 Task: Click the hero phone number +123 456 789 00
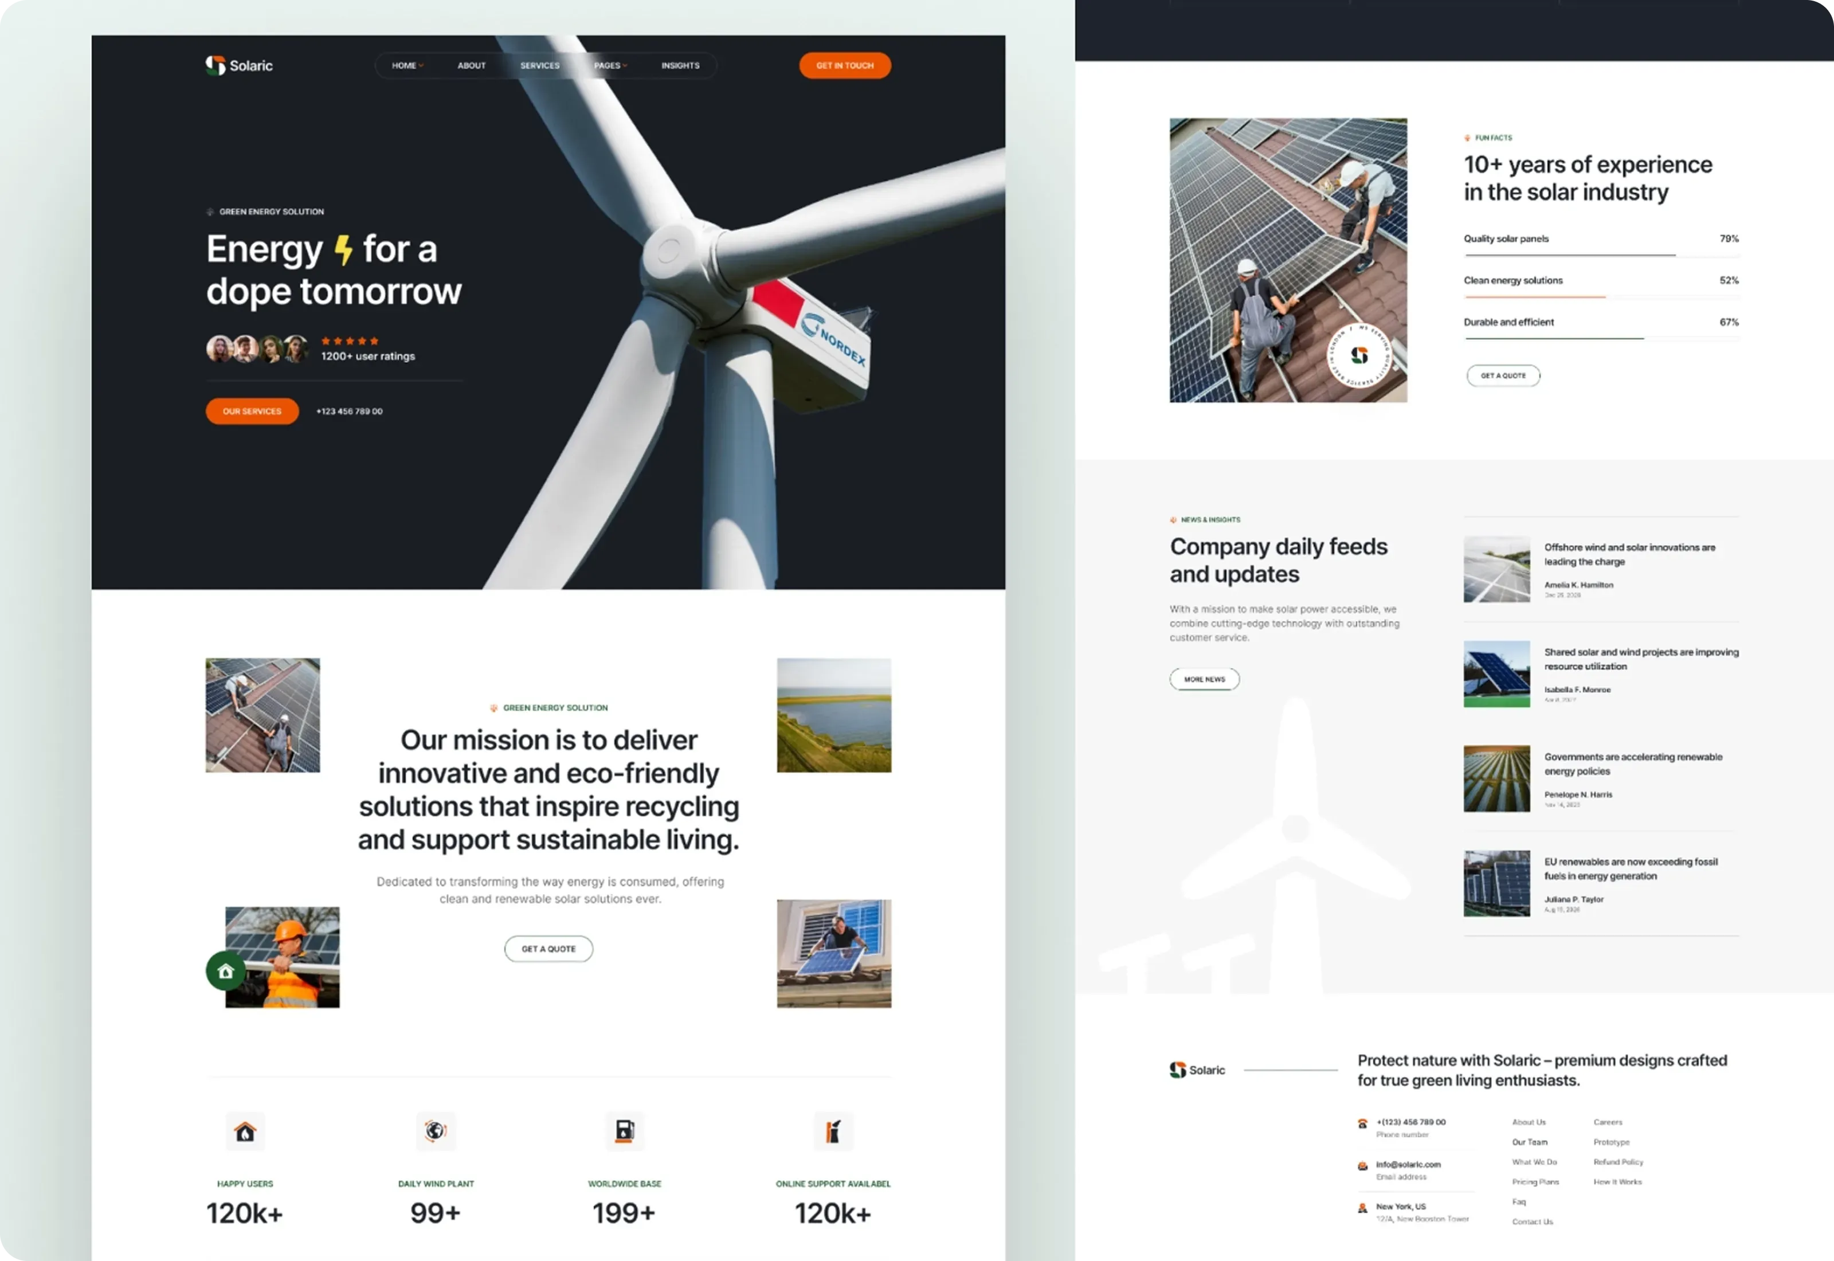point(350,411)
